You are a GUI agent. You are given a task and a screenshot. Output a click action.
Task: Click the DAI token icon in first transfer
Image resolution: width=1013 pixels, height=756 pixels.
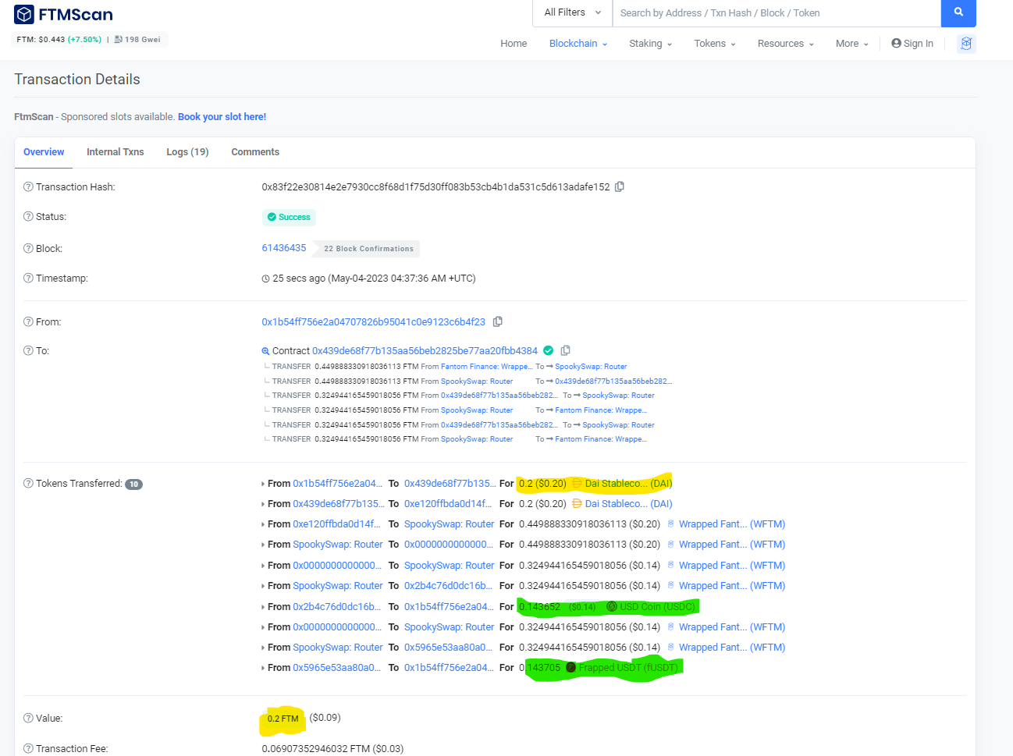tap(577, 483)
